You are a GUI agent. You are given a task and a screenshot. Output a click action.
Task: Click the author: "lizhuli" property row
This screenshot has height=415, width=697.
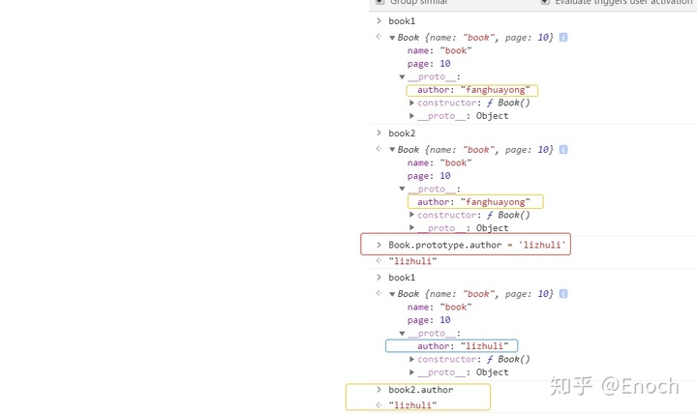[463, 346]
